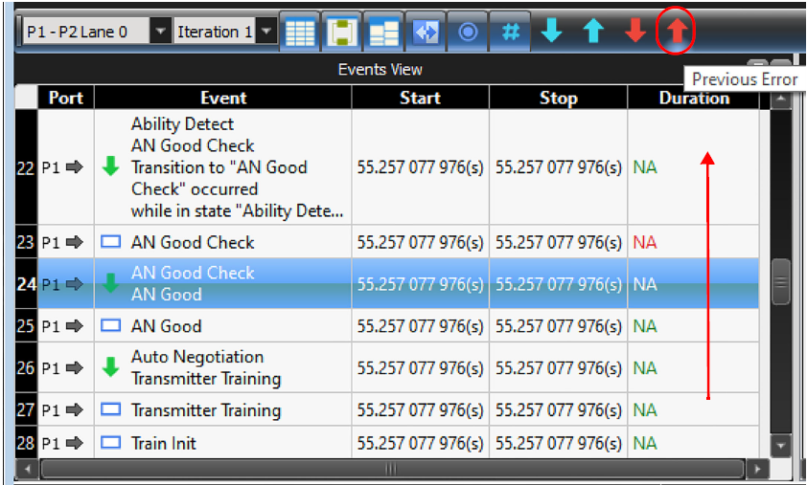The width and height of the screenshot is (807, 485).
Task: Click the Stop column header
Action: [559, 98]
